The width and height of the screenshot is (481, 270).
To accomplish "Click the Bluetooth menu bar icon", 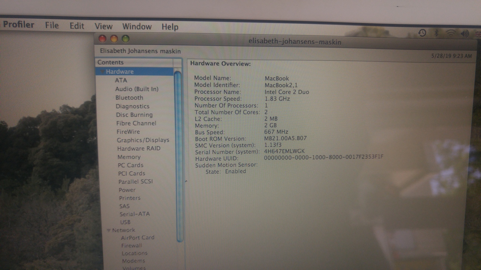I will 436,33.
